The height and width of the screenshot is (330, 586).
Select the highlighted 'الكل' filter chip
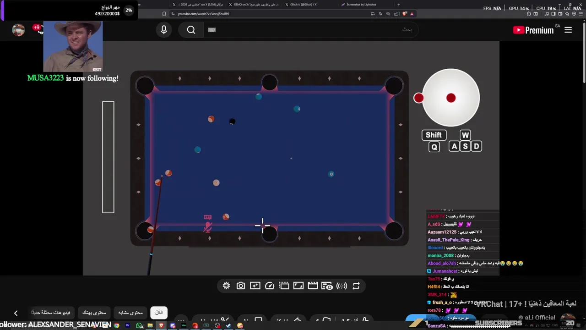(x=159, y=313)
